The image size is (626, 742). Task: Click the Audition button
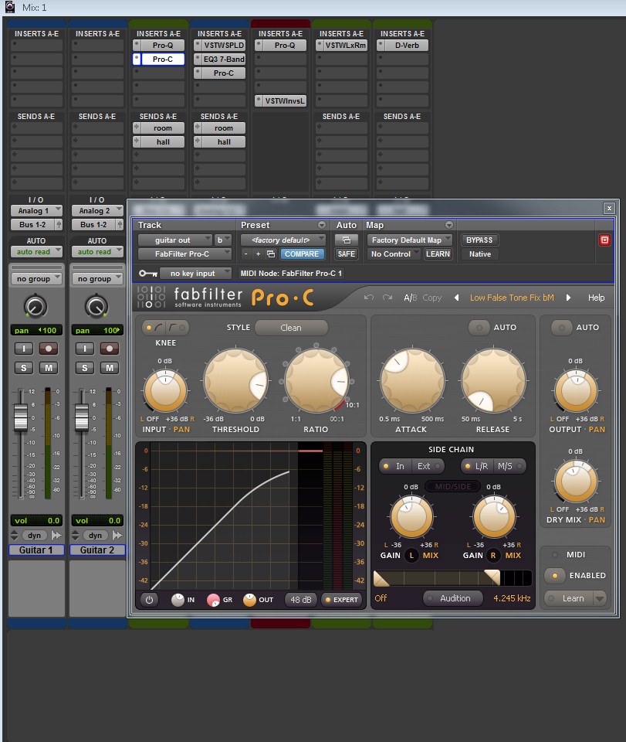[453, 598]
